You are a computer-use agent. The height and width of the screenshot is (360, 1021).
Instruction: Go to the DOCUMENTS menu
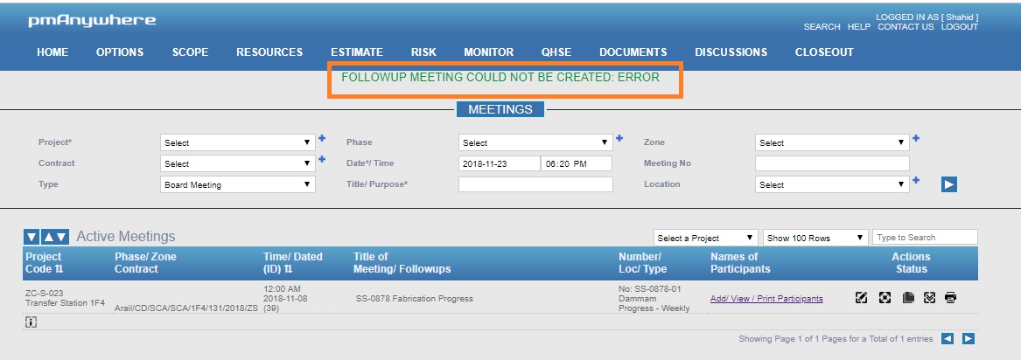coord(633,52)
